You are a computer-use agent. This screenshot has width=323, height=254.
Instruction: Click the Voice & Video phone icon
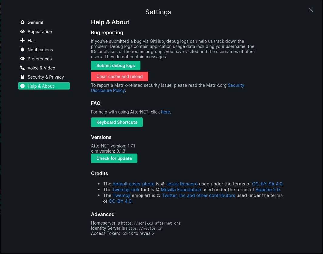point(22,68)
